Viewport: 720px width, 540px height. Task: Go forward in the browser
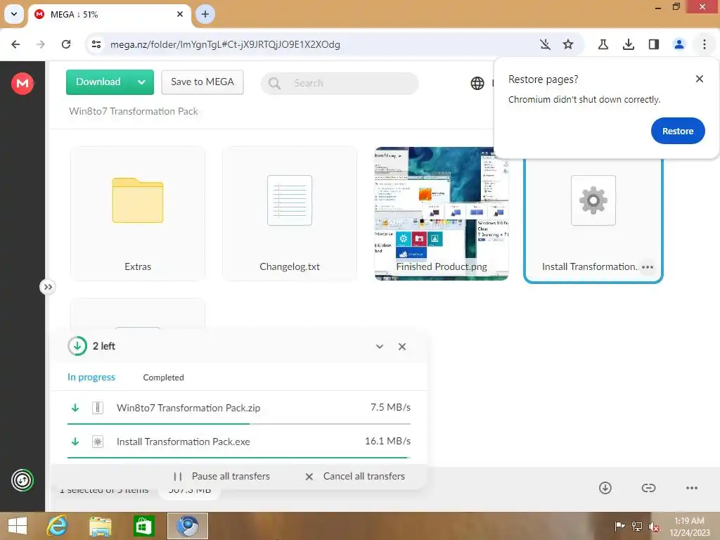[41, 44]
